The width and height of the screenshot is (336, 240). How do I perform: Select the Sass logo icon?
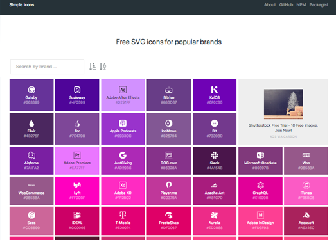click(x=31, y=215)
